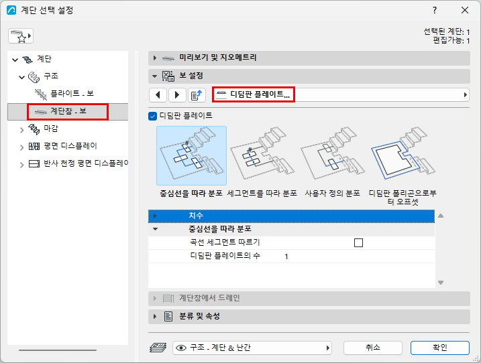The image size is (481, 363).
Task: Collapse the 보 설정 panel
Action: point(154,76)
